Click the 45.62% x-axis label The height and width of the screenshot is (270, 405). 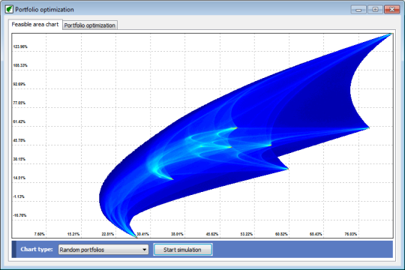[211, 234]
